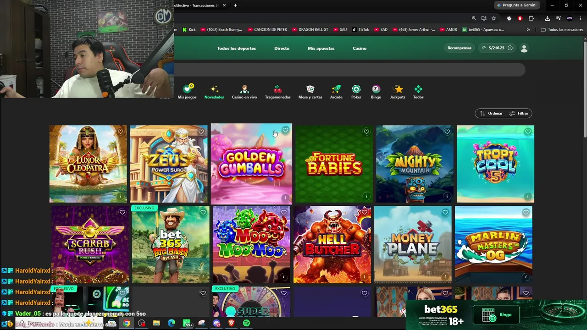This screenshot has height=330, width=587.
Task: Click the browser zoom magnifier icon
Action: click(x=474, y=18)
